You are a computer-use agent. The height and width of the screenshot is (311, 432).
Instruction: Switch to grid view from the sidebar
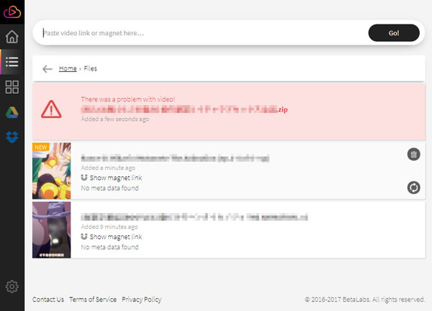(12, 87)
